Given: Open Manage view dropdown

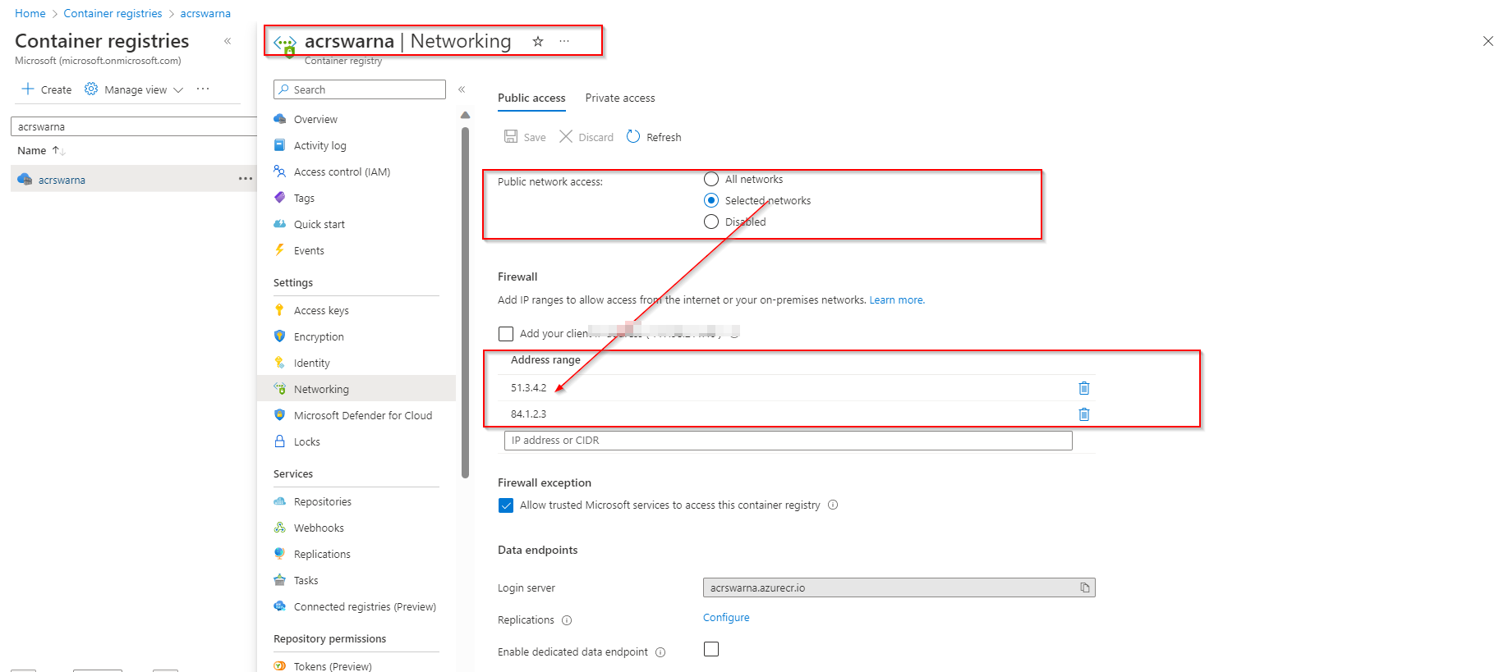Looking at the screenshot, I should (x=134, y=89).
